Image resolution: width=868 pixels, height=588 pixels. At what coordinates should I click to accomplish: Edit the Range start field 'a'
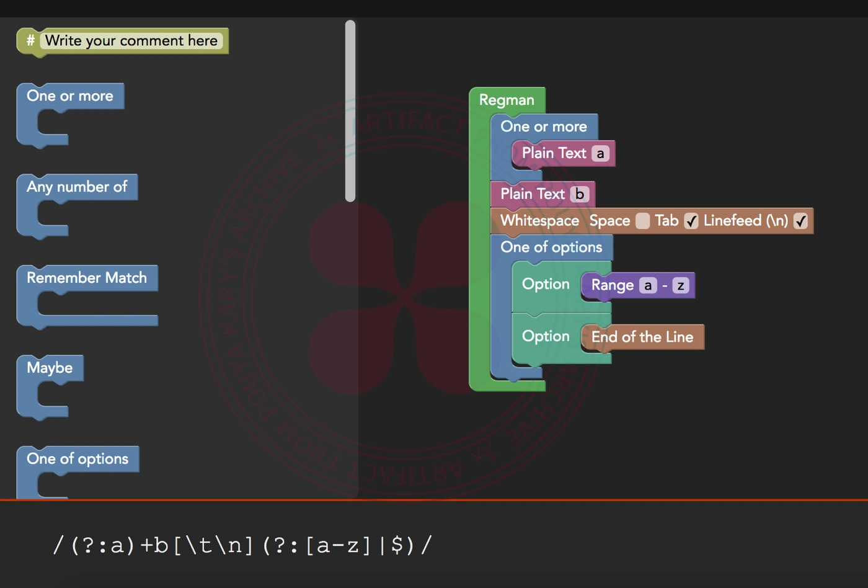[x=648, y=285]
